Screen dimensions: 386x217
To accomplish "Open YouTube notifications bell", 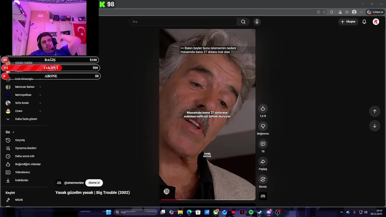I will [x=364, y=22].
